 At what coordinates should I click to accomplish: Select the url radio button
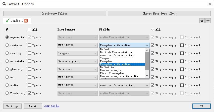[x=7, y=77]
